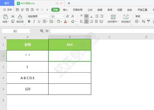Switch to the Page Layout tab

click(78, 10)
